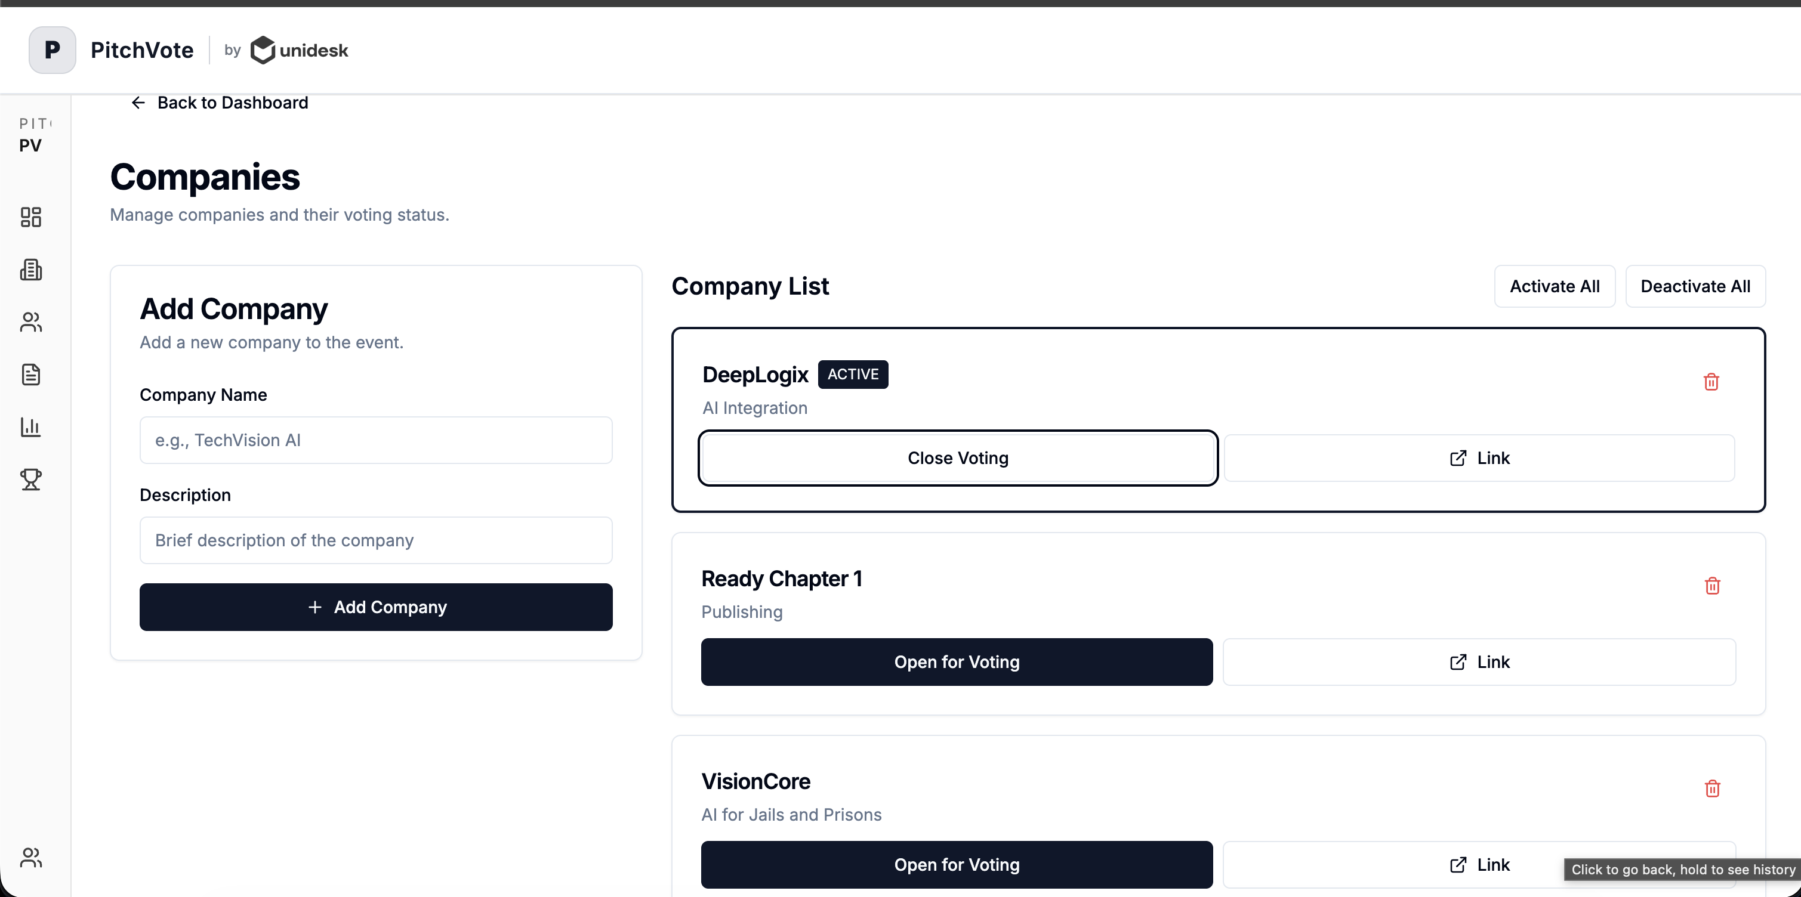1801x897 pixels.
Task: Delete the VisionCore company
Action: (x=1712, y=788)
